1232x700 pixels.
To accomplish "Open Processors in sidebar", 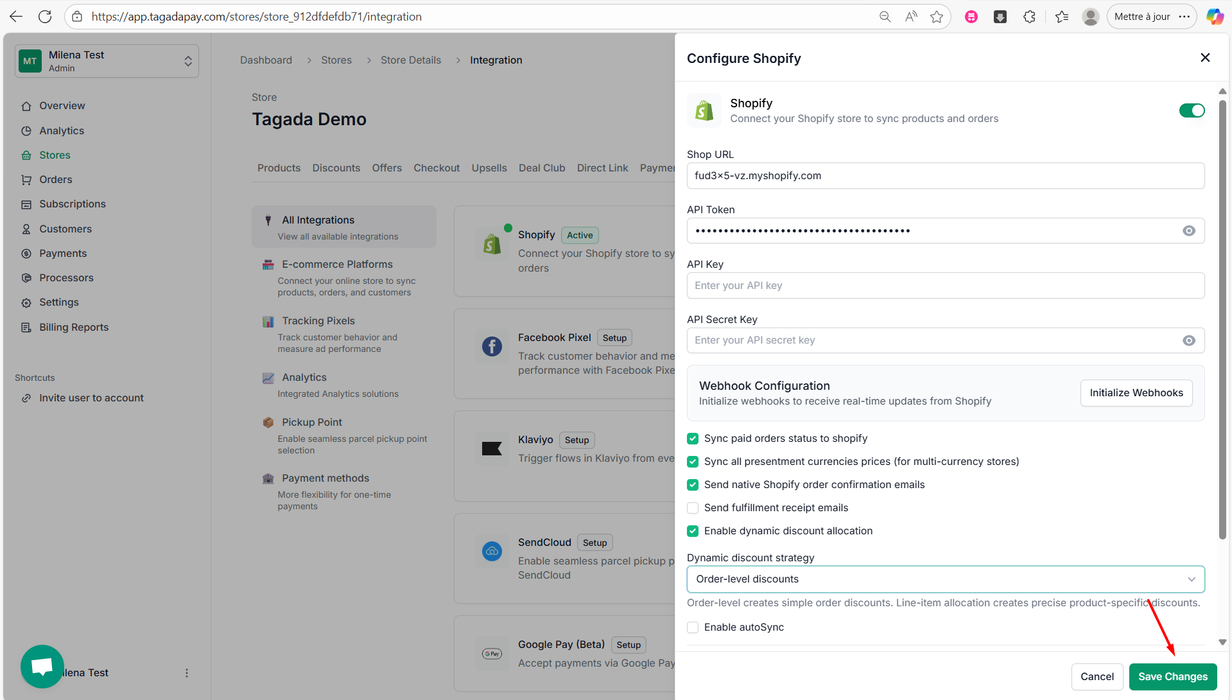I will (66, 278).
